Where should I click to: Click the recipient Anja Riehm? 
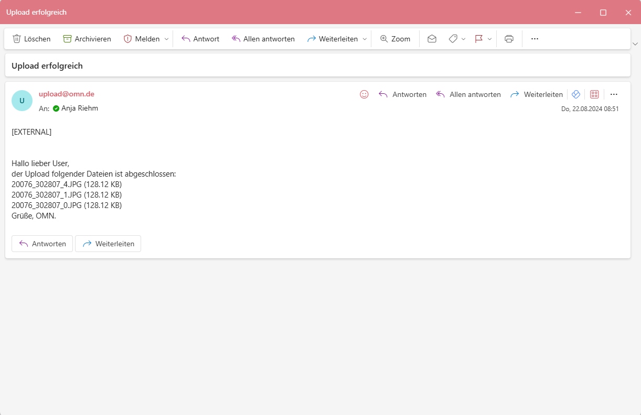click(x=80, y=108)
